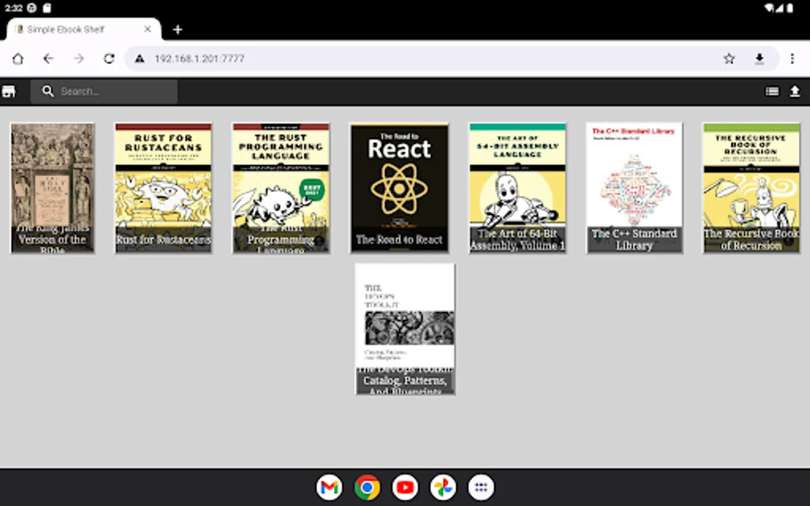
Task: Click the not-secure warning icon
Action: (x=139, y=58)
